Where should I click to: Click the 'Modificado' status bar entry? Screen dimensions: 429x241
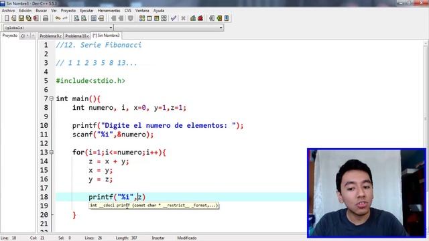pos(186,238)
